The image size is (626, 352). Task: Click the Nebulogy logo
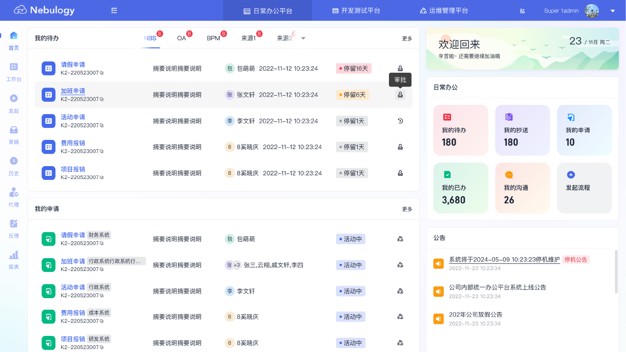pos(44,10)
